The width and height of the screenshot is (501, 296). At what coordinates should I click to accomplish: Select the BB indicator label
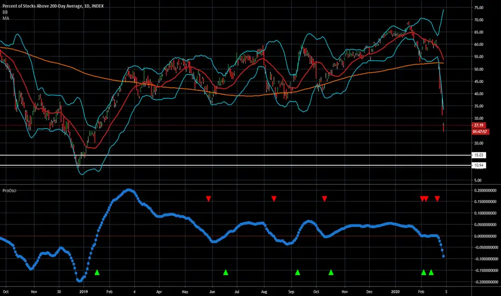coord(5,12)
